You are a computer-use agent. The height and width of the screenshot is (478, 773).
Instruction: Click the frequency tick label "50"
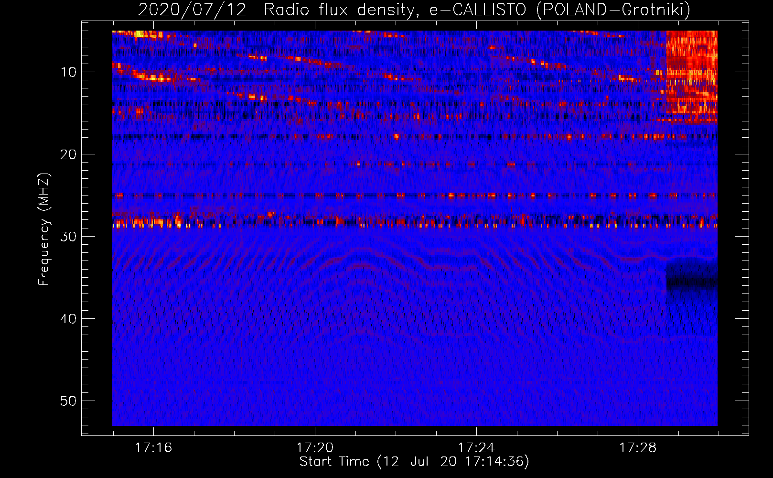[x=69, y=401]
